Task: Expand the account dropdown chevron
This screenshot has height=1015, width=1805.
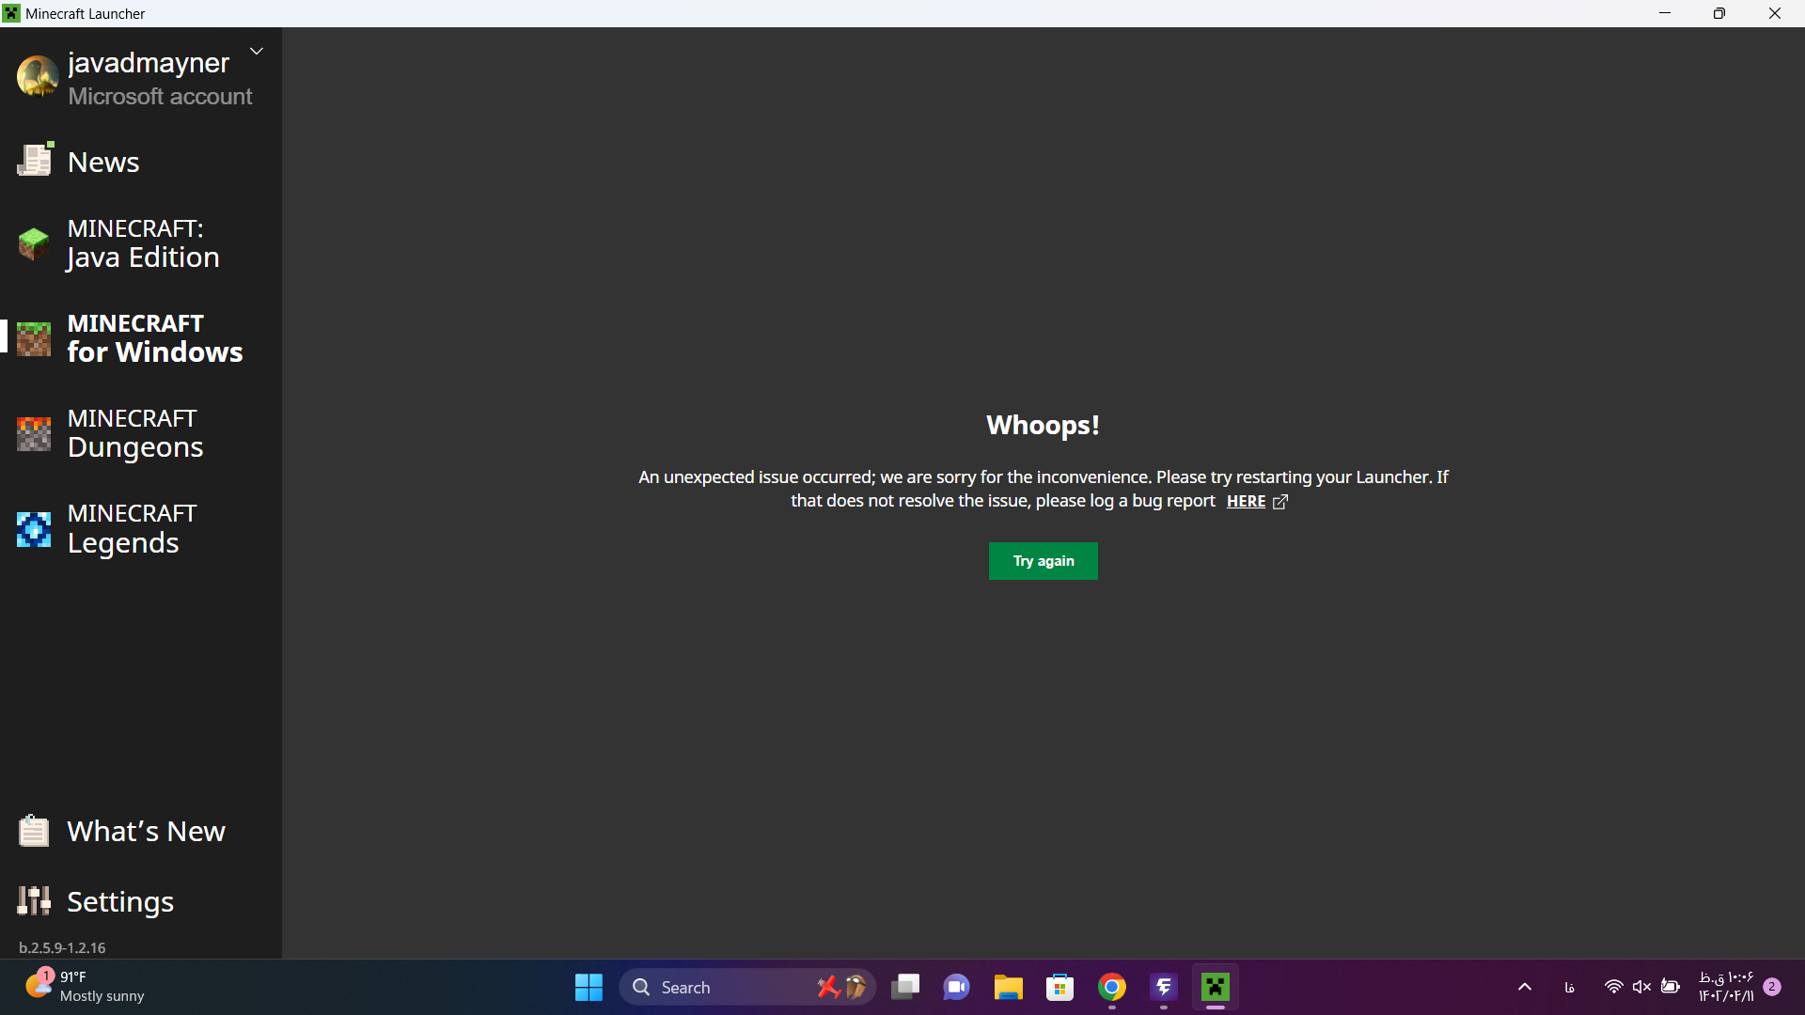Action: (x=256, y=52)
